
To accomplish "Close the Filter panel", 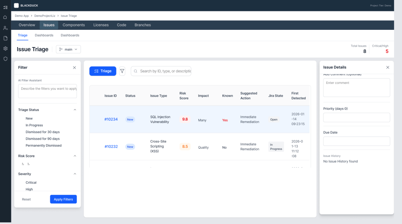I will point(74,67).
